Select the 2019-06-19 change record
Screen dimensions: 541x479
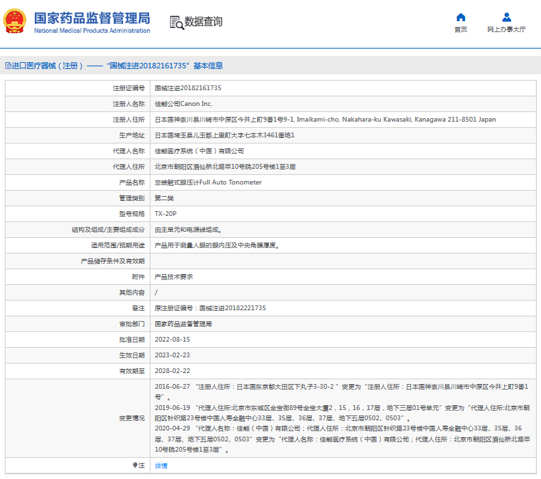[x=342, y=413]
